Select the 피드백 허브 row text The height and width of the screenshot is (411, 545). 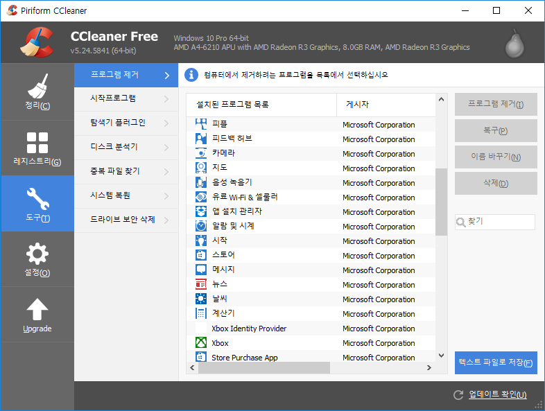pos(232,139)
